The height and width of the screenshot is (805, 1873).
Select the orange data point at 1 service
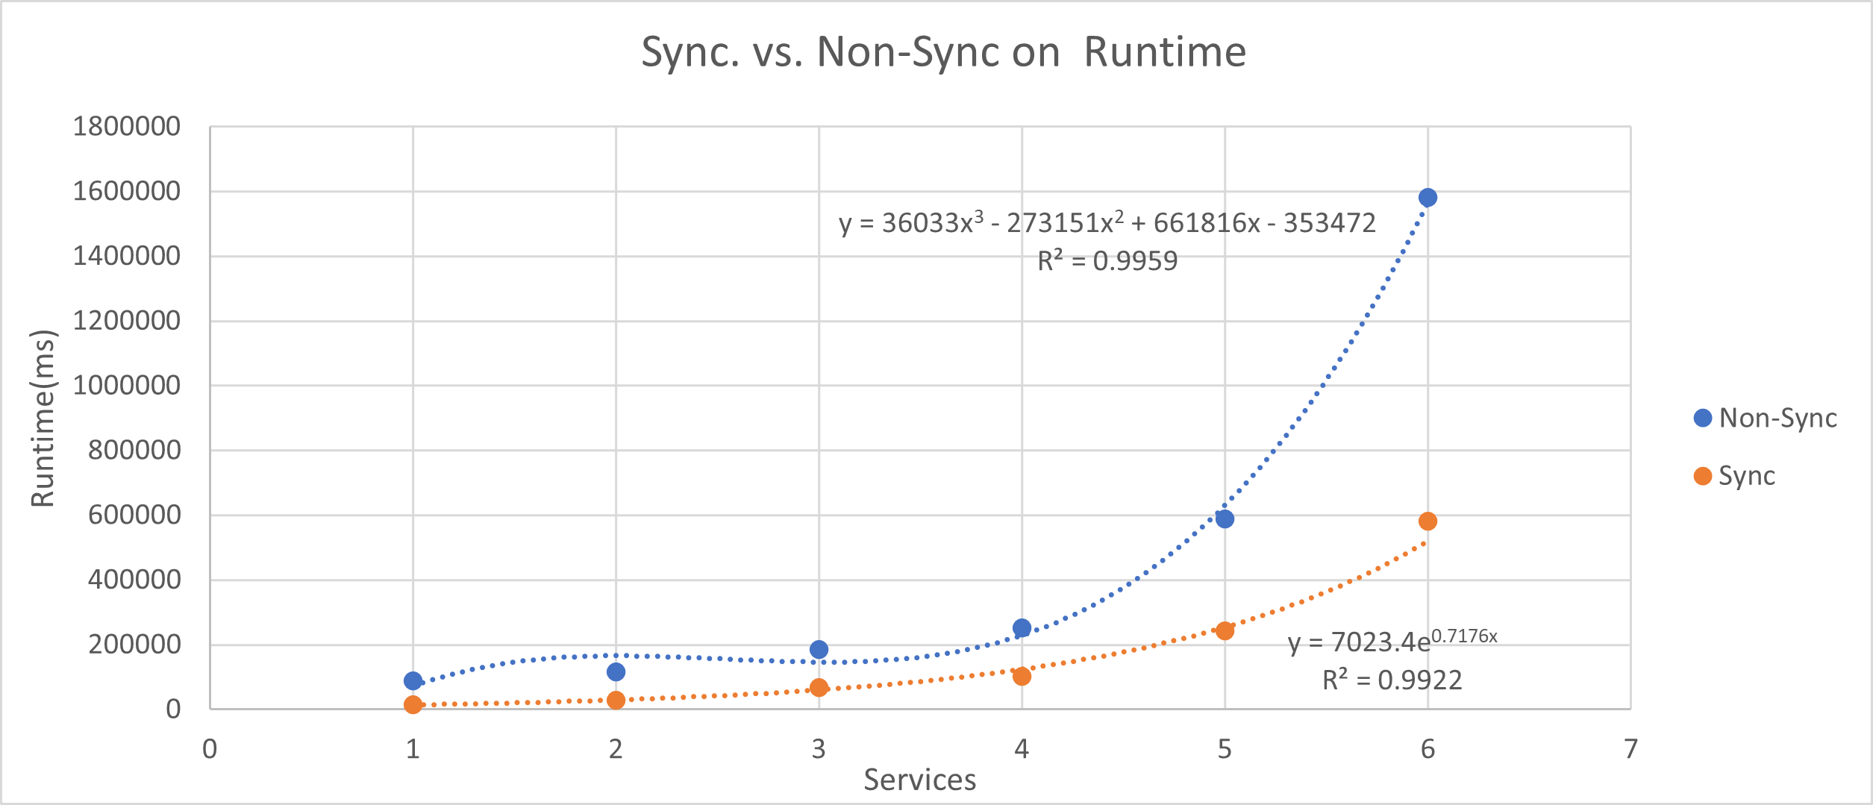click(413, 705)
